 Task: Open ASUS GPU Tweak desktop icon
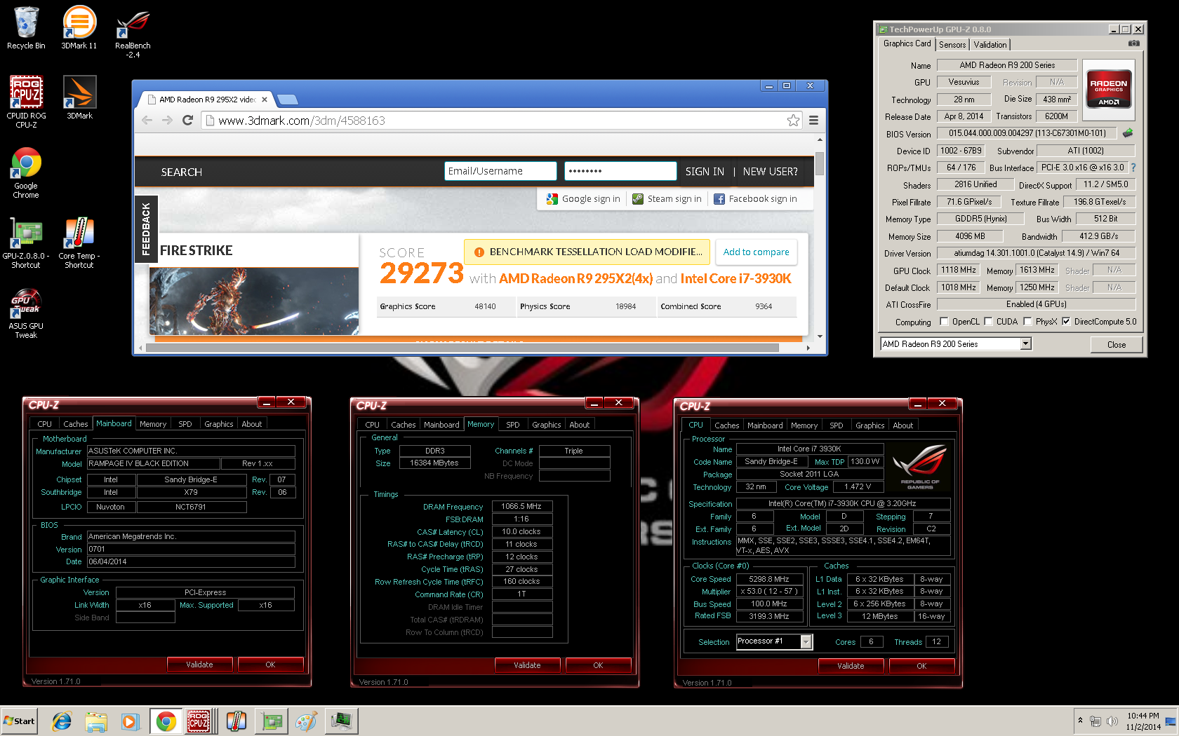point(26,313)
